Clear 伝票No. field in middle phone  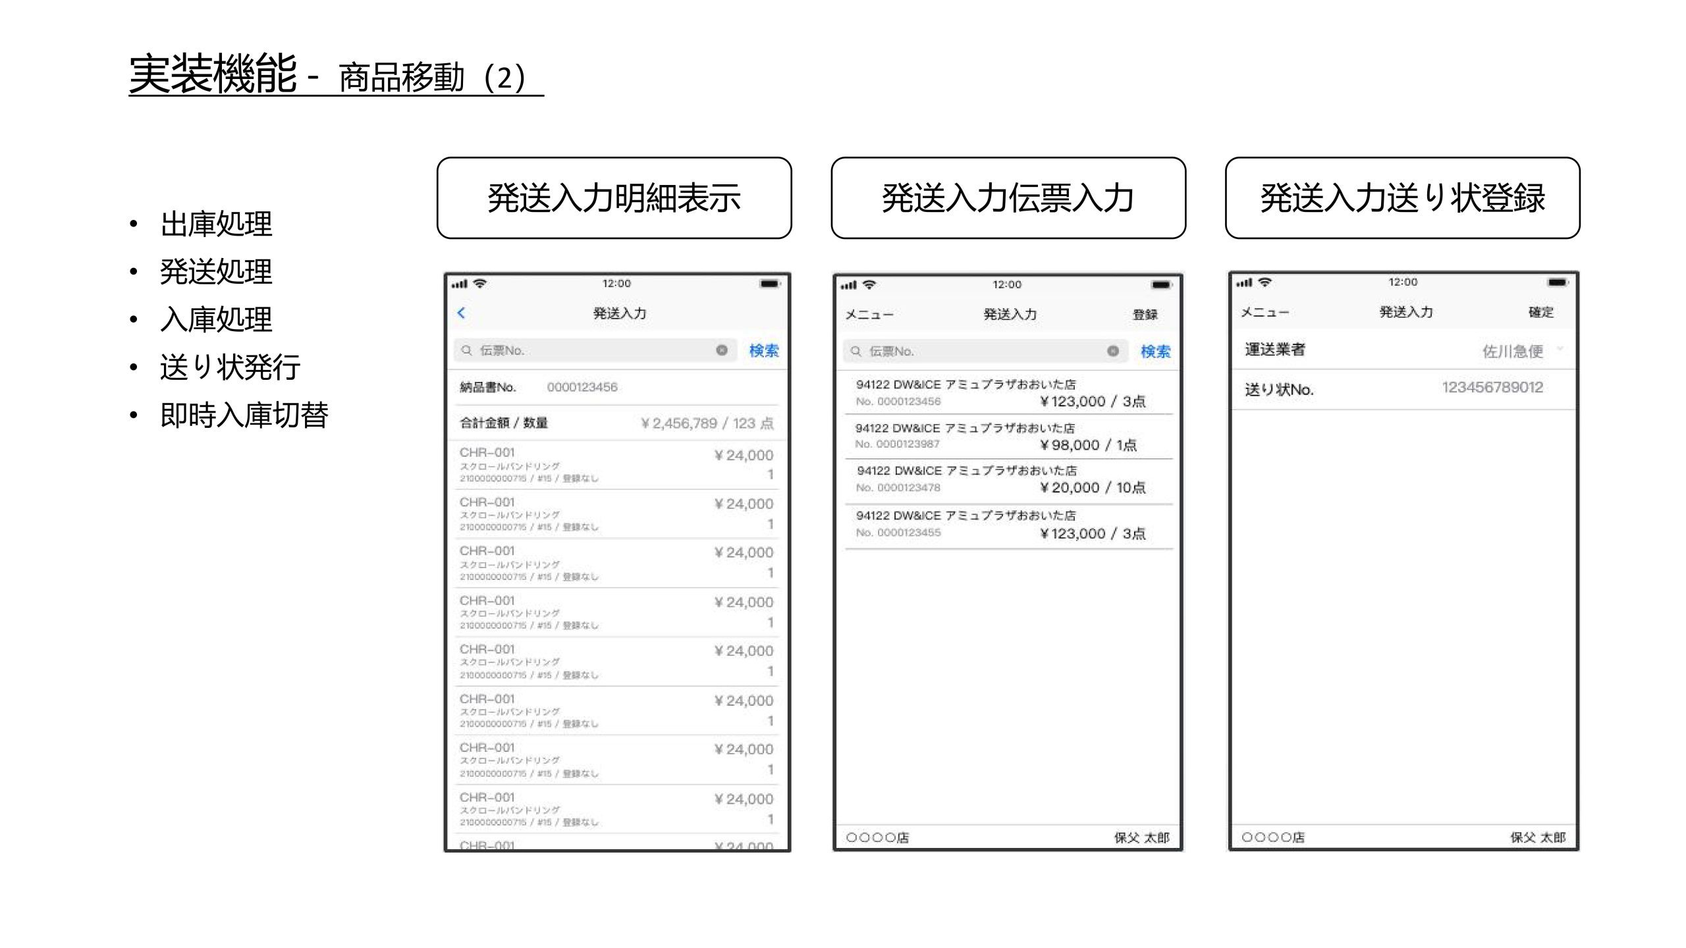tap(1112, 352)
